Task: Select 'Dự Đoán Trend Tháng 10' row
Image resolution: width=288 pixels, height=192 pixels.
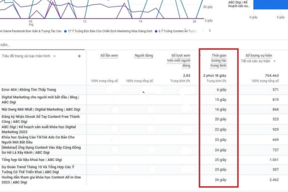Action: 144,169
